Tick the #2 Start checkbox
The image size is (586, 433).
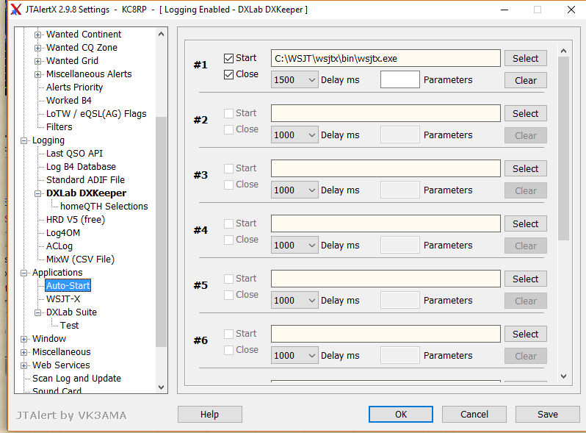(228, 113)
